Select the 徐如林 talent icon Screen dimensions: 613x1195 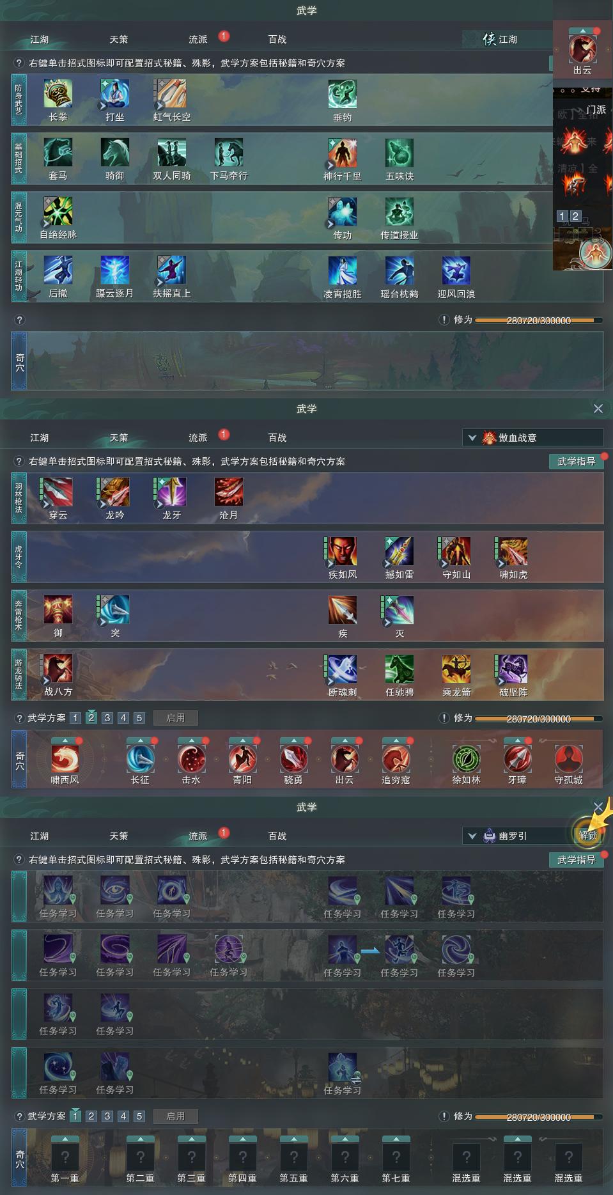point(467,758)
